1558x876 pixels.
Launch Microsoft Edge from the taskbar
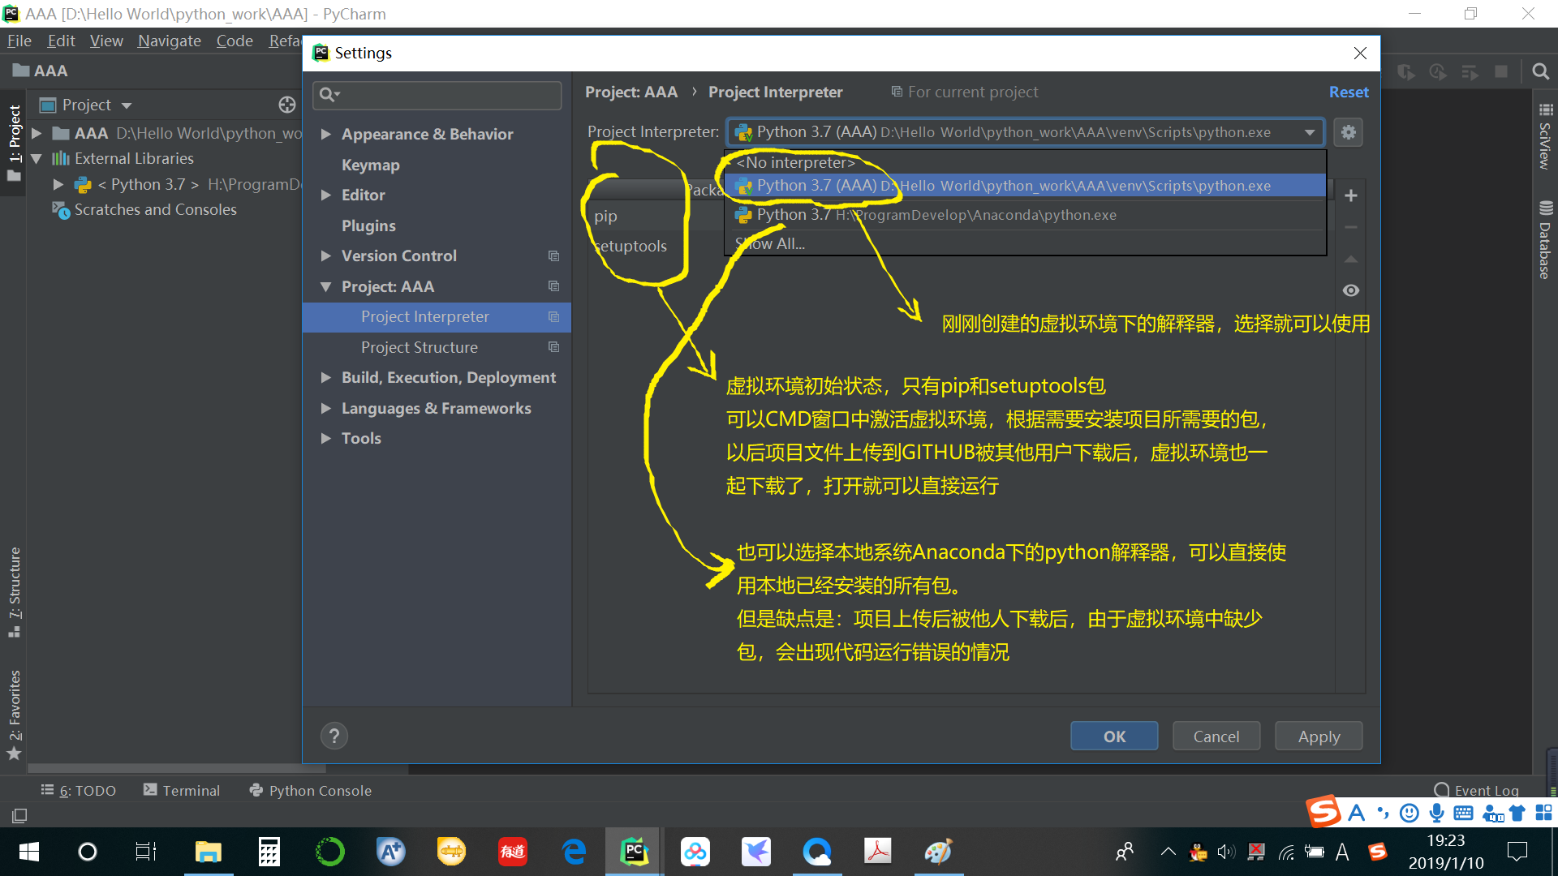click(x=574, y=852)
